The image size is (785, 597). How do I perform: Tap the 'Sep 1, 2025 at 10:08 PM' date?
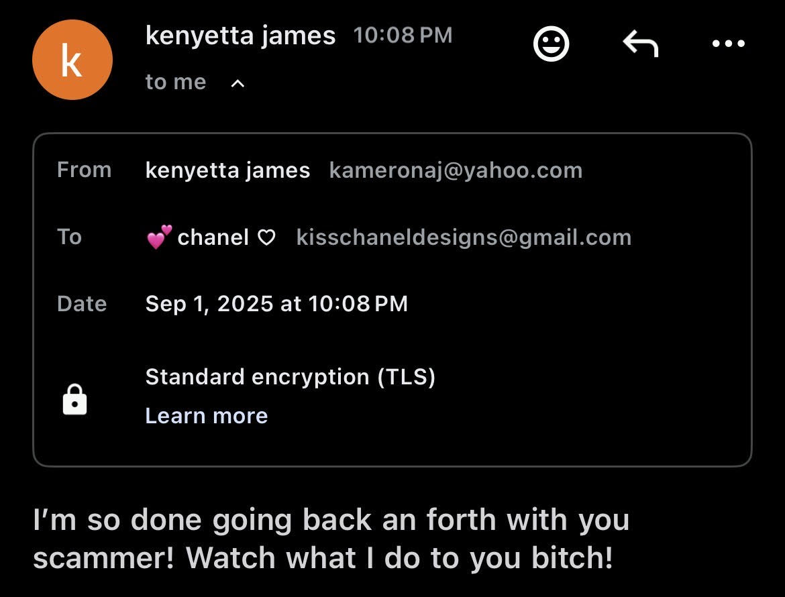click(x=276, y=304)
